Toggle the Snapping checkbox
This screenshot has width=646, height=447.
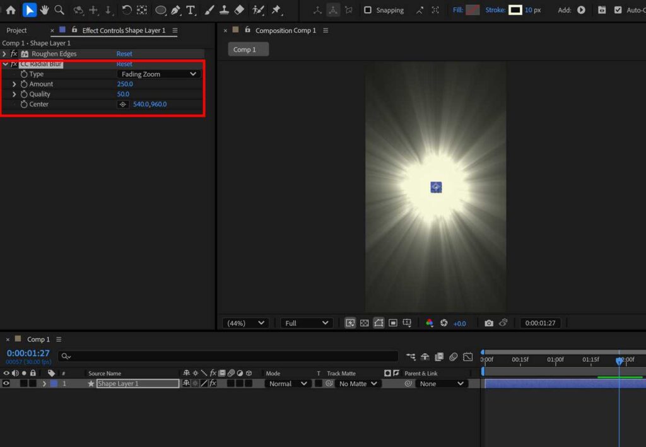coord(368,10)
